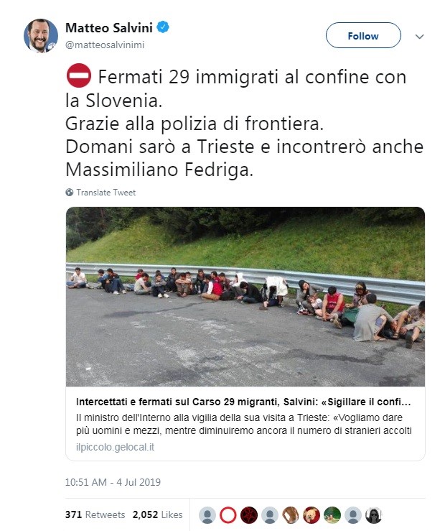Open the Matteo Salvini display name
Screen dimensions: 445x531
point(109,28)
